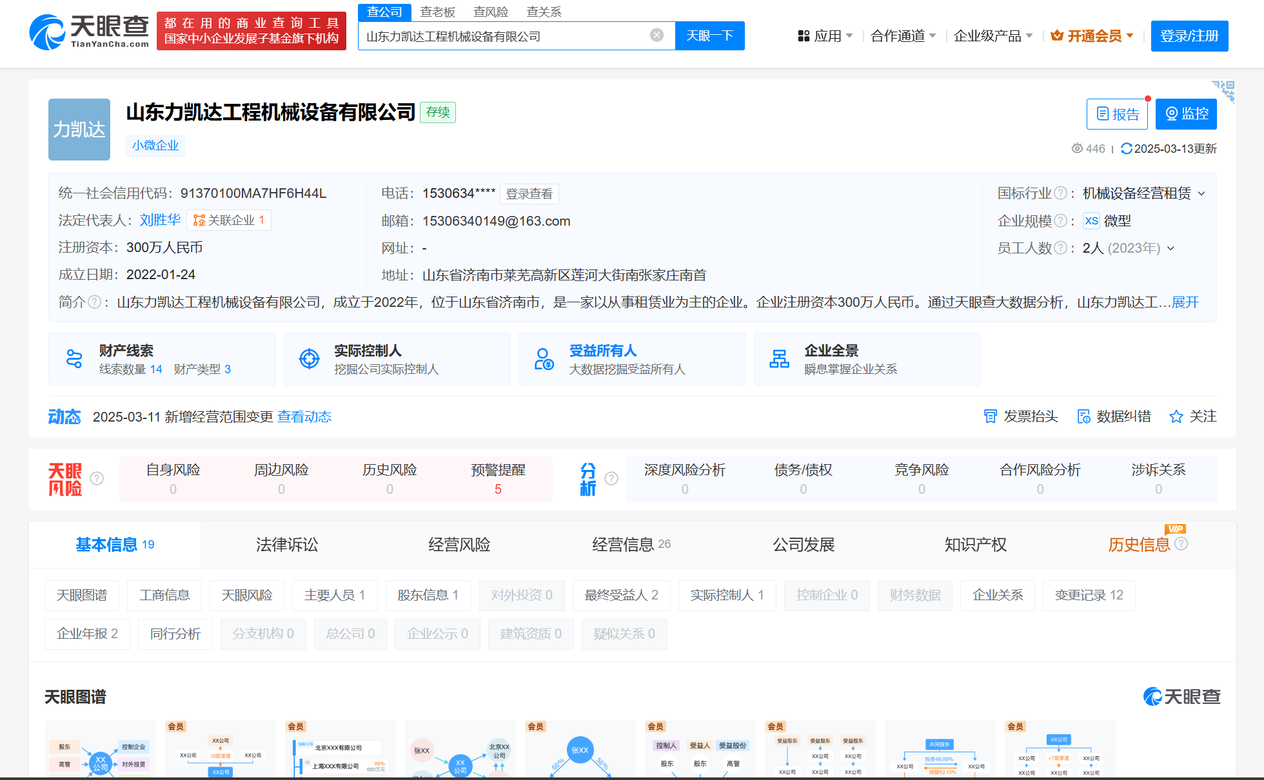The image size is (1264, 780).
Task: Expand the company intro via 展开
Action: click(1185, 302)
